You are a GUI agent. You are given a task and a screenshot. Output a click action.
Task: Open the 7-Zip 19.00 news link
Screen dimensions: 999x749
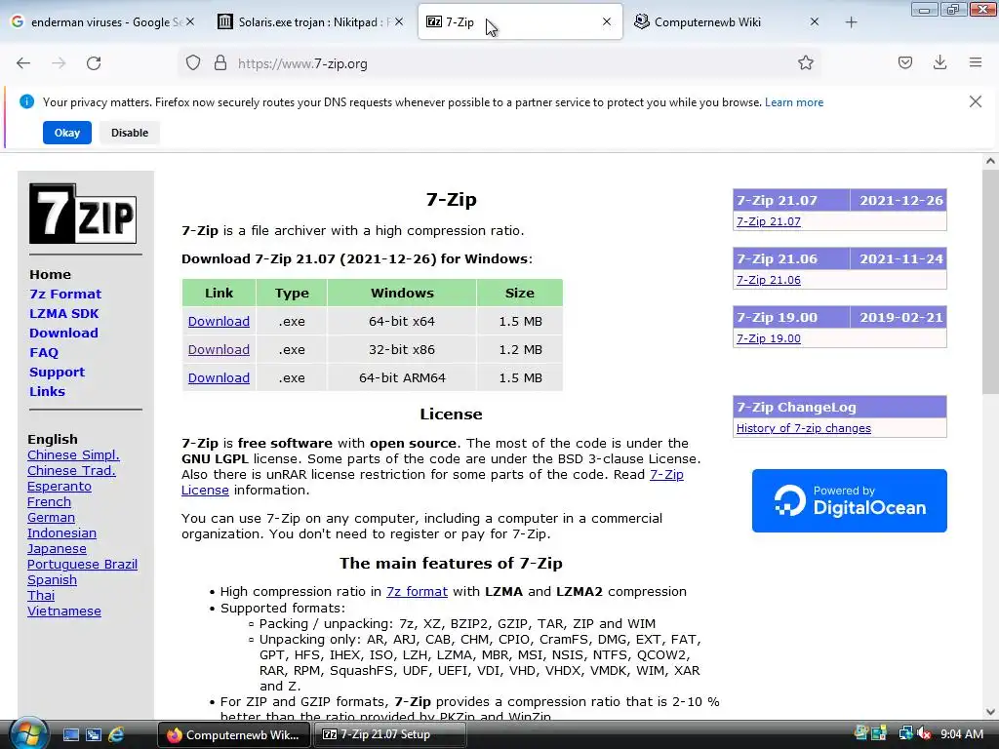[x=769, y=338]
